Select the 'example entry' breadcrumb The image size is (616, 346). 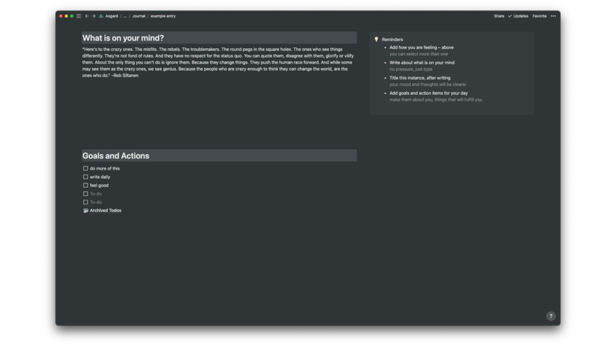point(163,16)
